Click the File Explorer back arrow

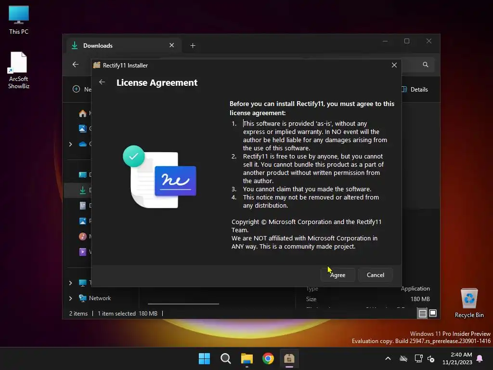[x=76, y=65]
